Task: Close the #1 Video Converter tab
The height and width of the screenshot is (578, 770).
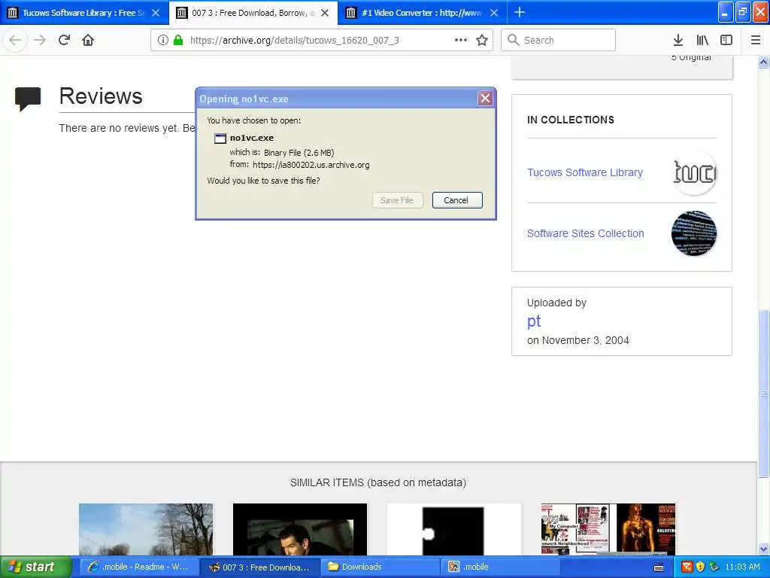Action: click(x=494, y=13)
